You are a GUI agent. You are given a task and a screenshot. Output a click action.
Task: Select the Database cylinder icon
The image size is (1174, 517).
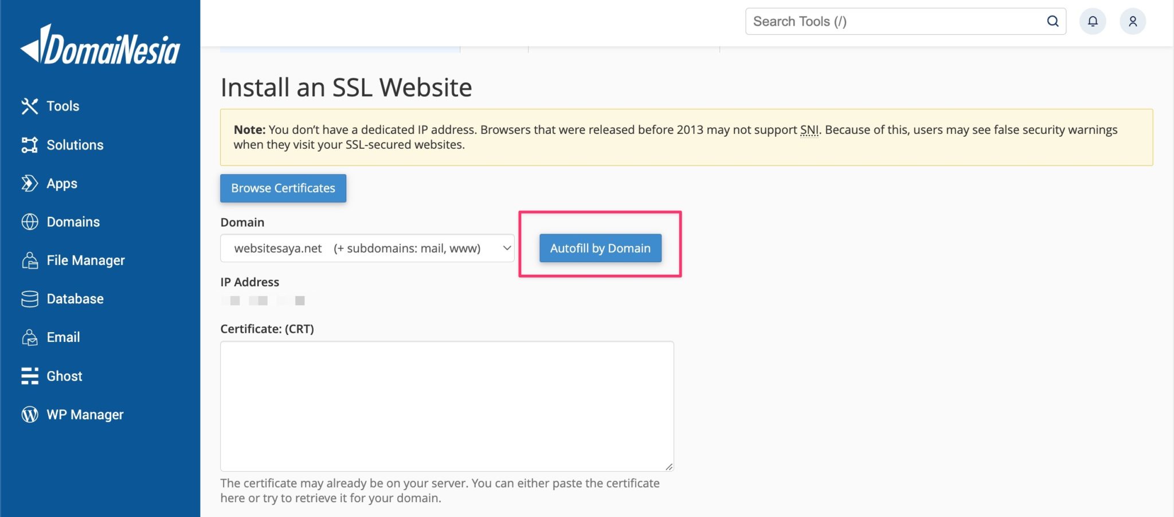point(30,298)
